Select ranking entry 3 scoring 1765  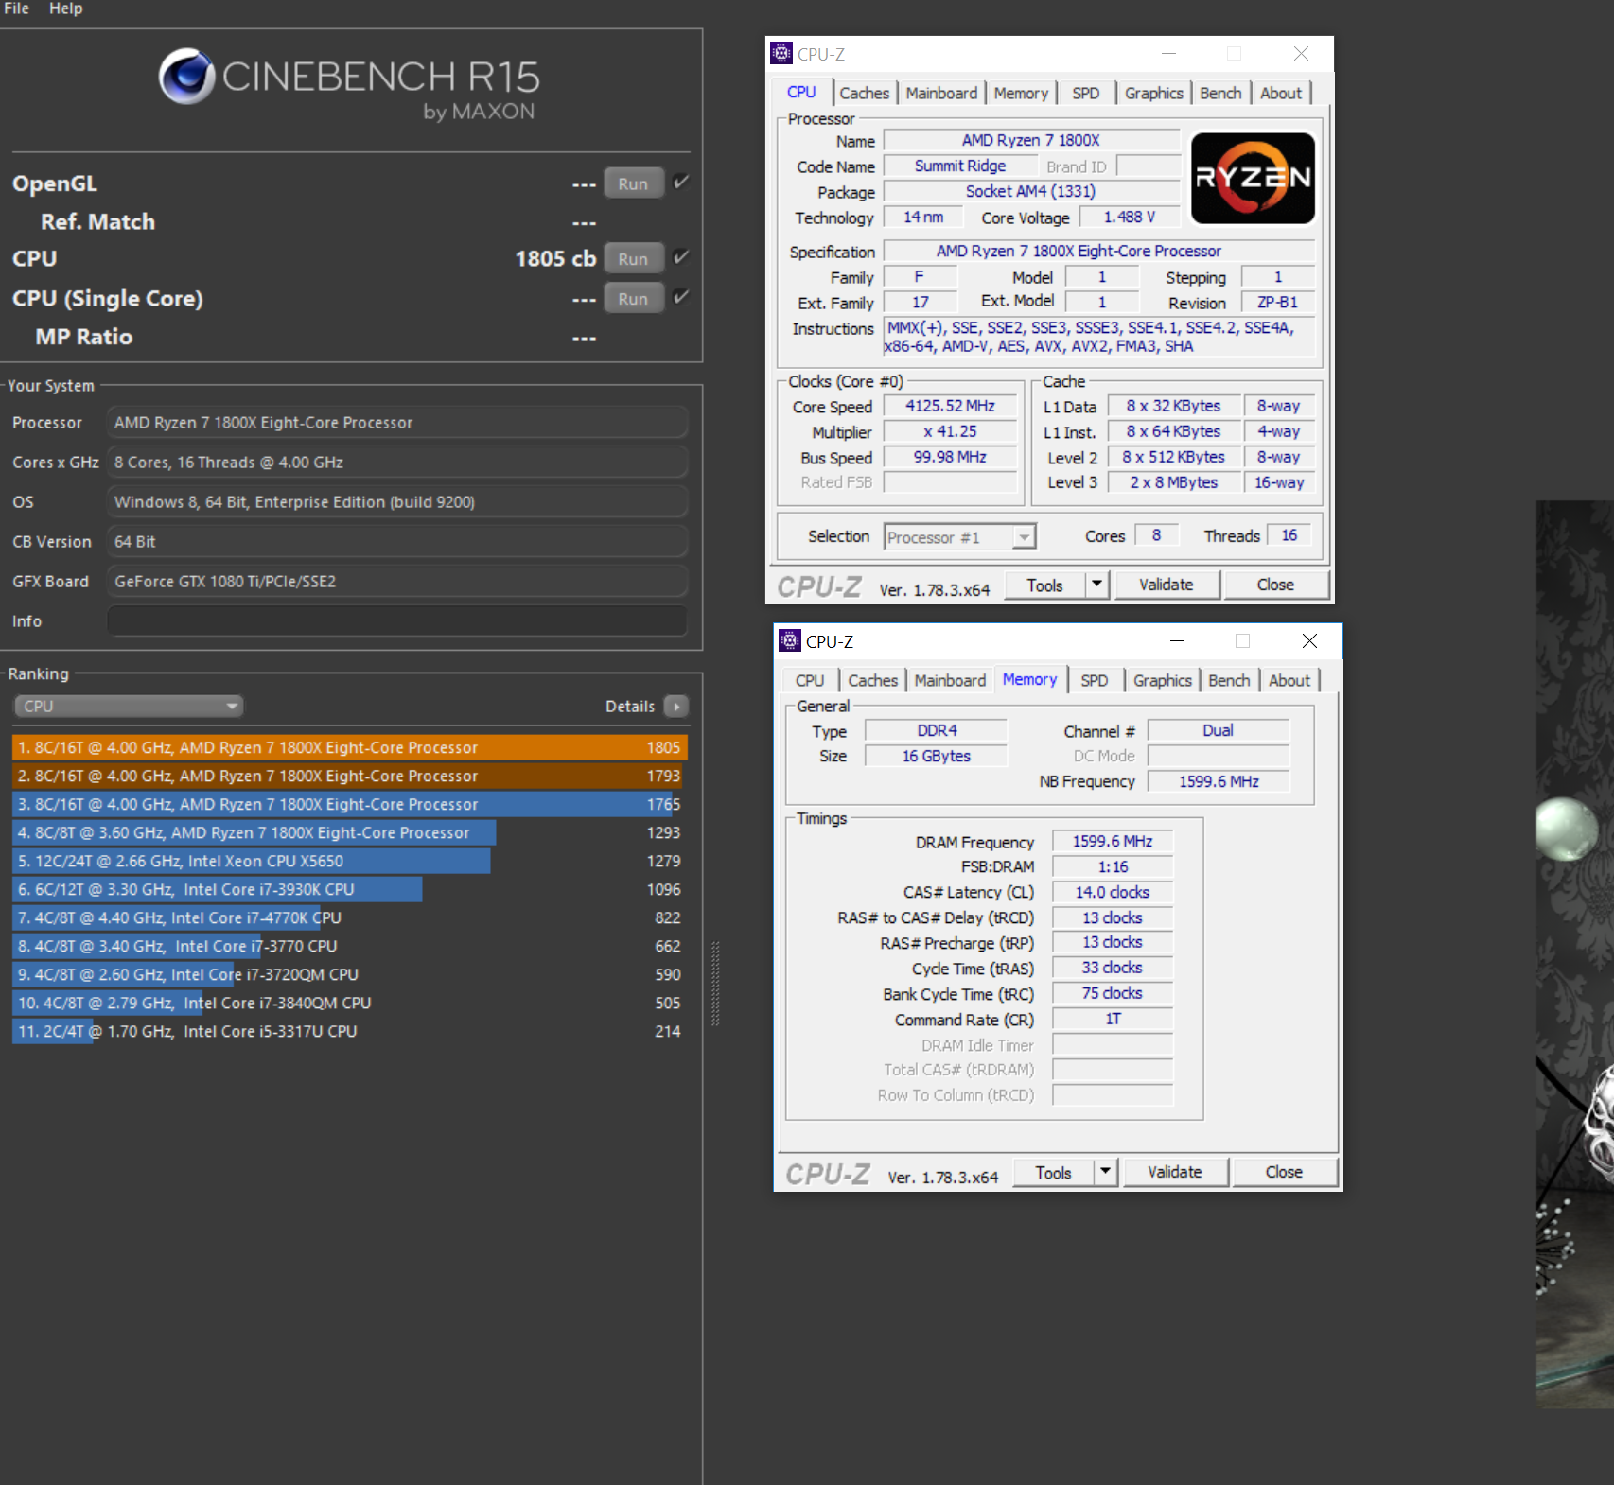[349, 804]
